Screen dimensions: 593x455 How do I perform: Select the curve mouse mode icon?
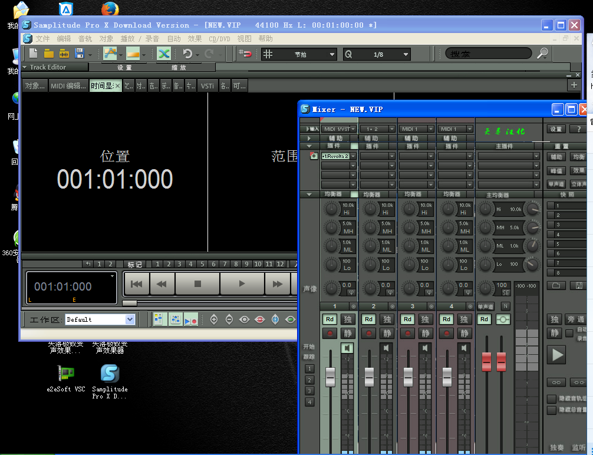click(x=110, y=54)
